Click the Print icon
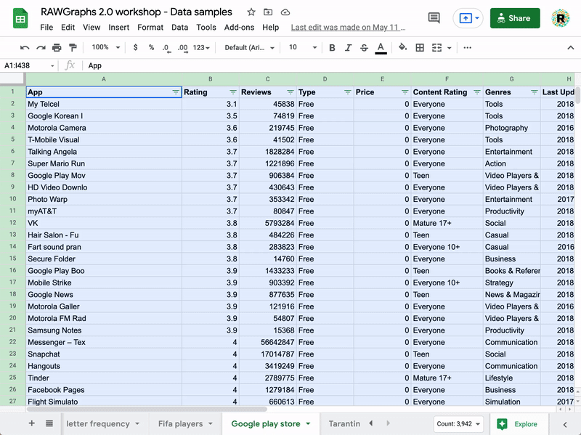Image resolution: width=581 pixels, height=435 pixels. coord(57,47)
